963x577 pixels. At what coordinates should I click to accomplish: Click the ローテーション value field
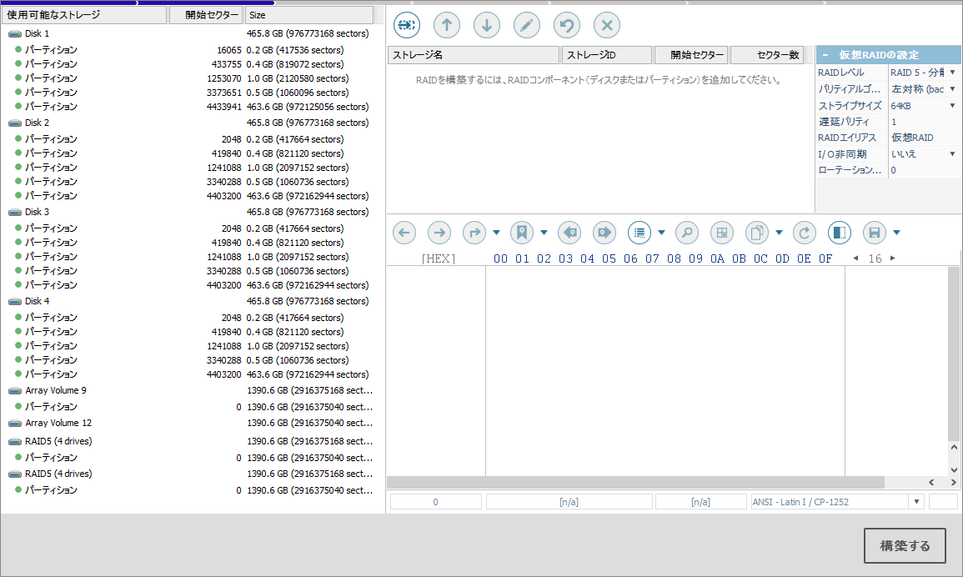(923, 170)
